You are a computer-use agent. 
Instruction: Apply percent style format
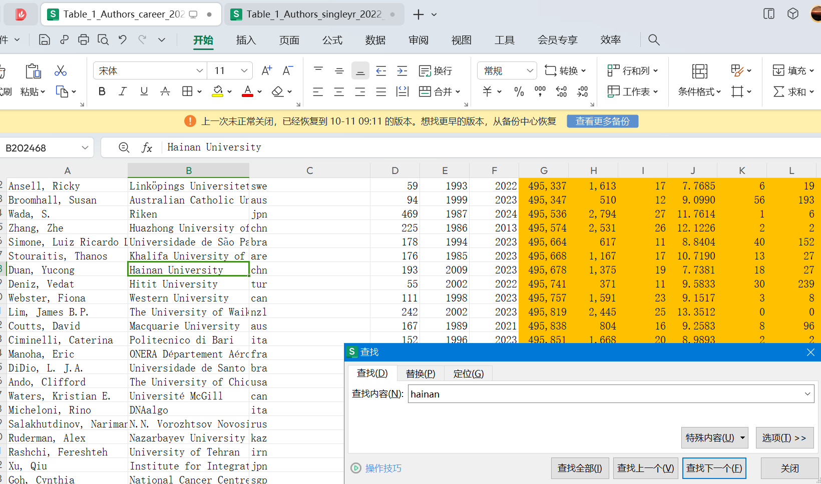519,91
